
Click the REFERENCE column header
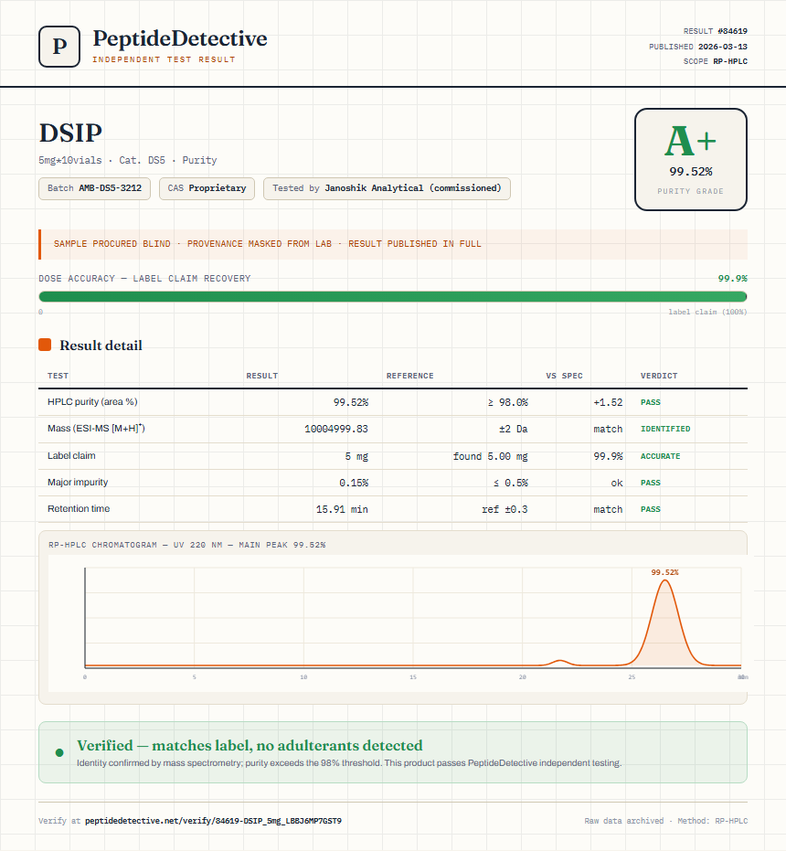click(409, 376)
